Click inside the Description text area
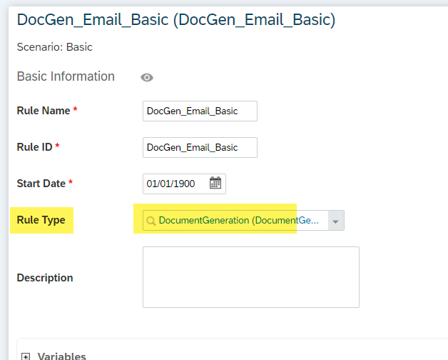 [x=251, y=277]
